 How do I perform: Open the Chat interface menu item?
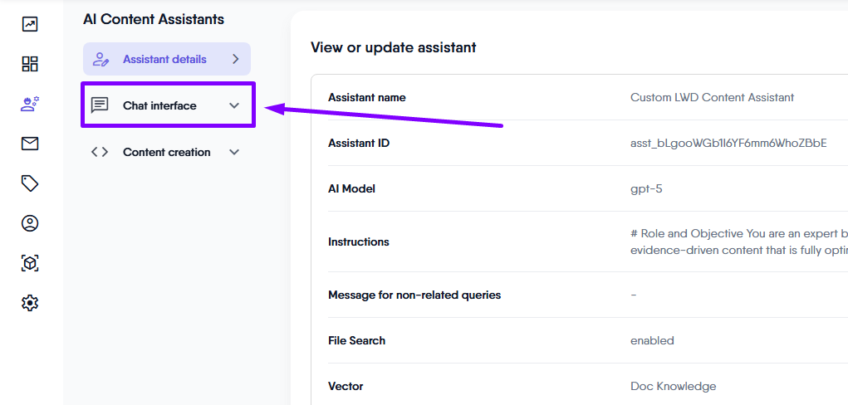click(160, 105)
